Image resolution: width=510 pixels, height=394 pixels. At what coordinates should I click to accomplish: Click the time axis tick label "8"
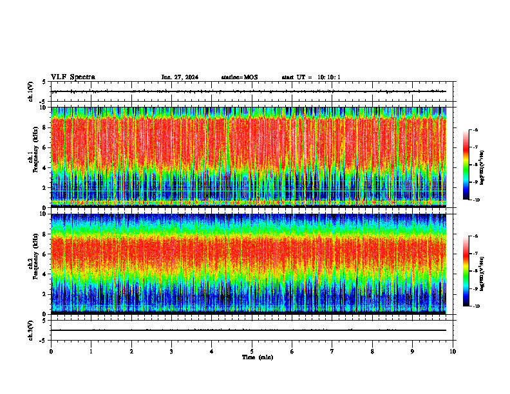click(x=372, y=352)
